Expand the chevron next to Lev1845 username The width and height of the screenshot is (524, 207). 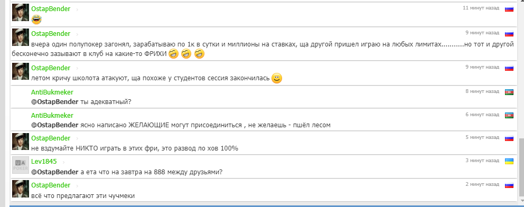pos(64,162)
